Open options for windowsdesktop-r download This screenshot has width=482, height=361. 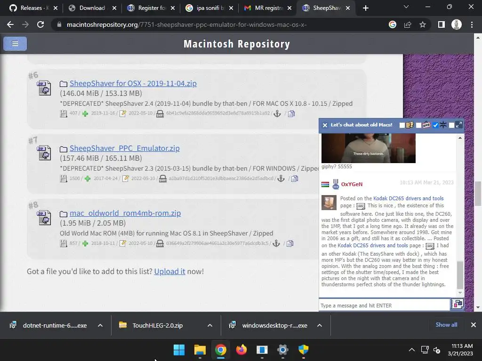tap(320, 325)
